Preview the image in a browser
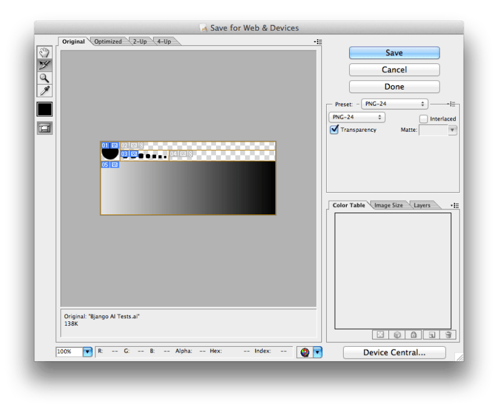 tap(304, 352)
